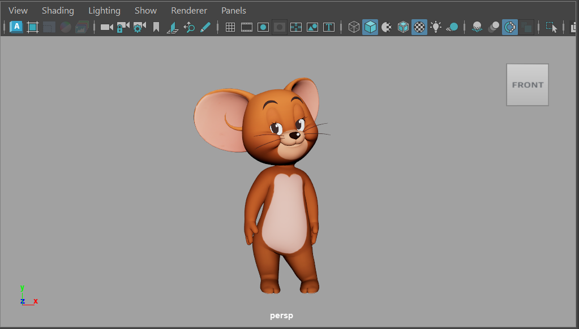The image size is (579, 329).
Task: Click the Use Default Material icon
Action: 386,27
